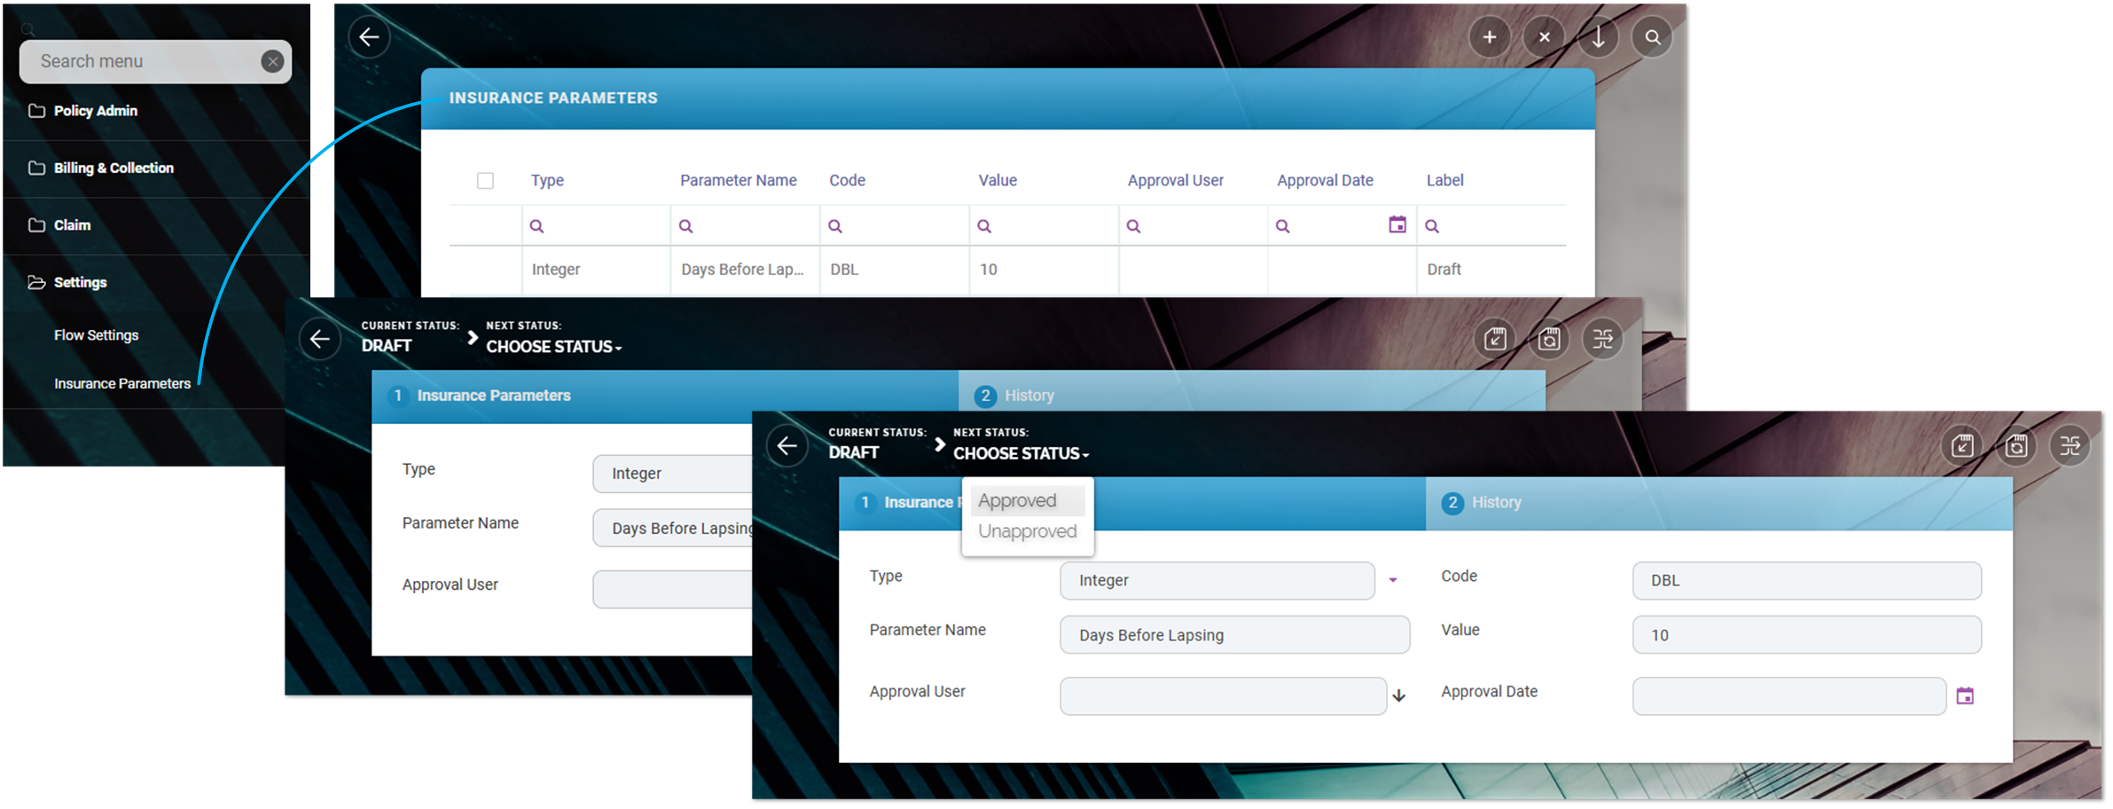
Task: Click the Parameter Name field in the front form
Action: pos(1235,635)
